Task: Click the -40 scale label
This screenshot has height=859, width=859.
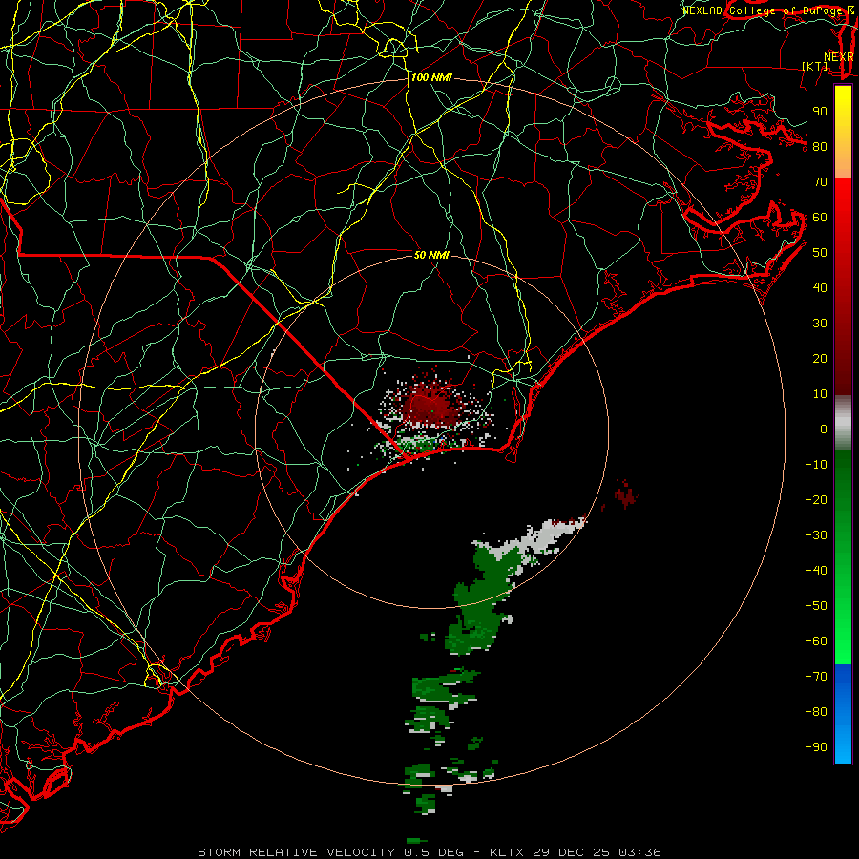Action: tap(816, 571)
